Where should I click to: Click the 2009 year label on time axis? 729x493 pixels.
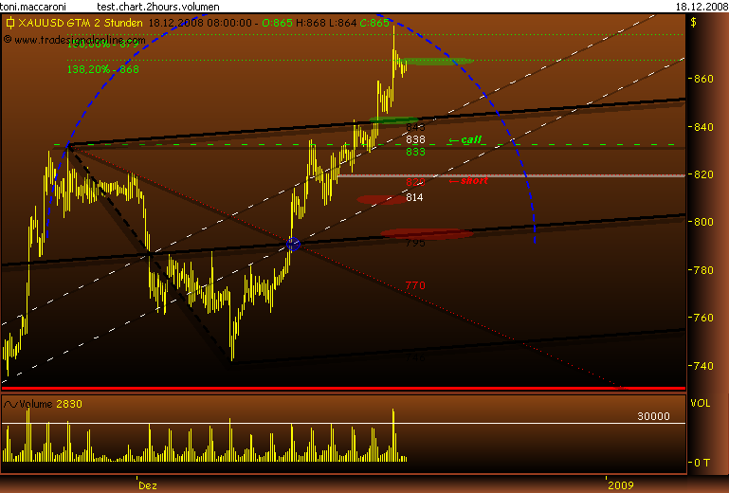(x=621, y=485)
